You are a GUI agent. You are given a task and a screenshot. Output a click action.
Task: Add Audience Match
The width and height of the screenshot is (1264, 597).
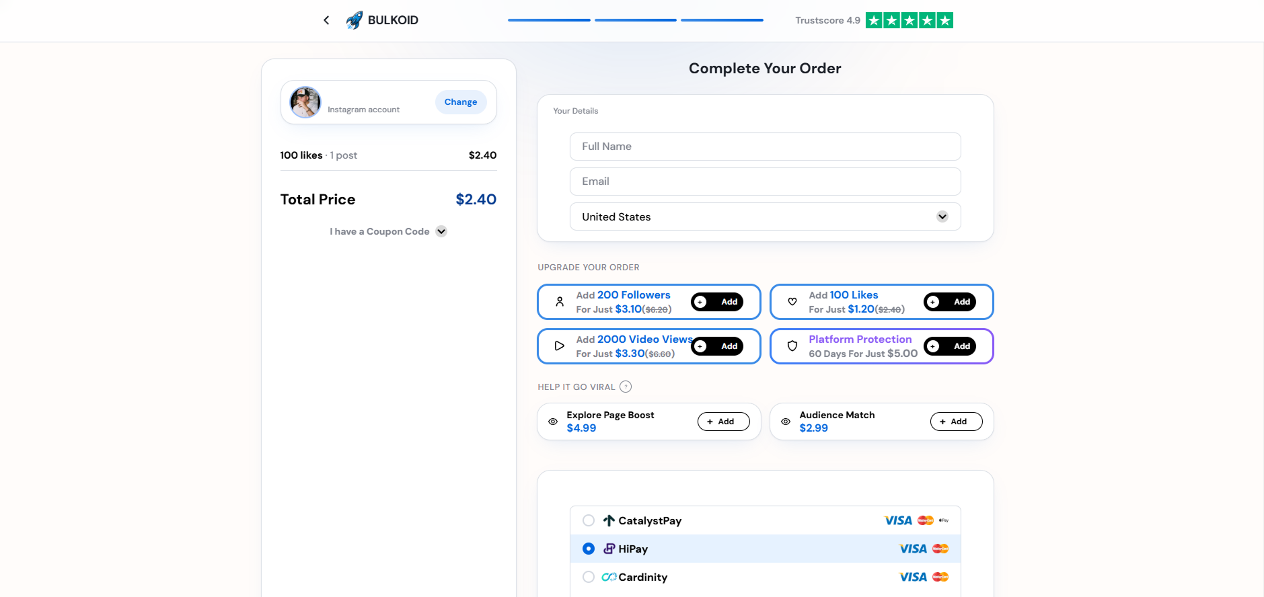click(957, 422)
